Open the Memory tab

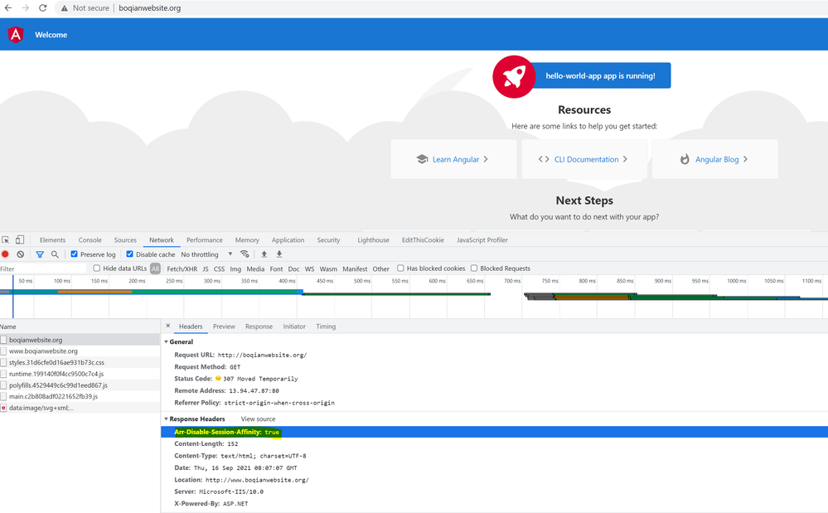(247, 240)
